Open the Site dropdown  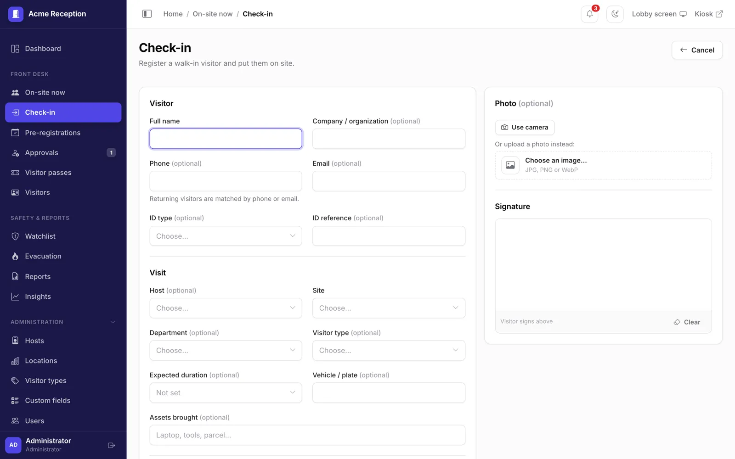(x=389, y=308)
